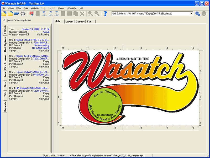The height and width of the screenshot is (158, 210).
Task: Click the red grid layout icon
Action: [x=31, y=14]
